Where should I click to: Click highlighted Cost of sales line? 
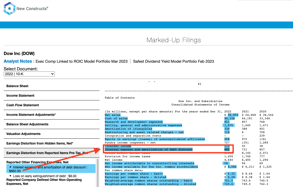(116, 118)
